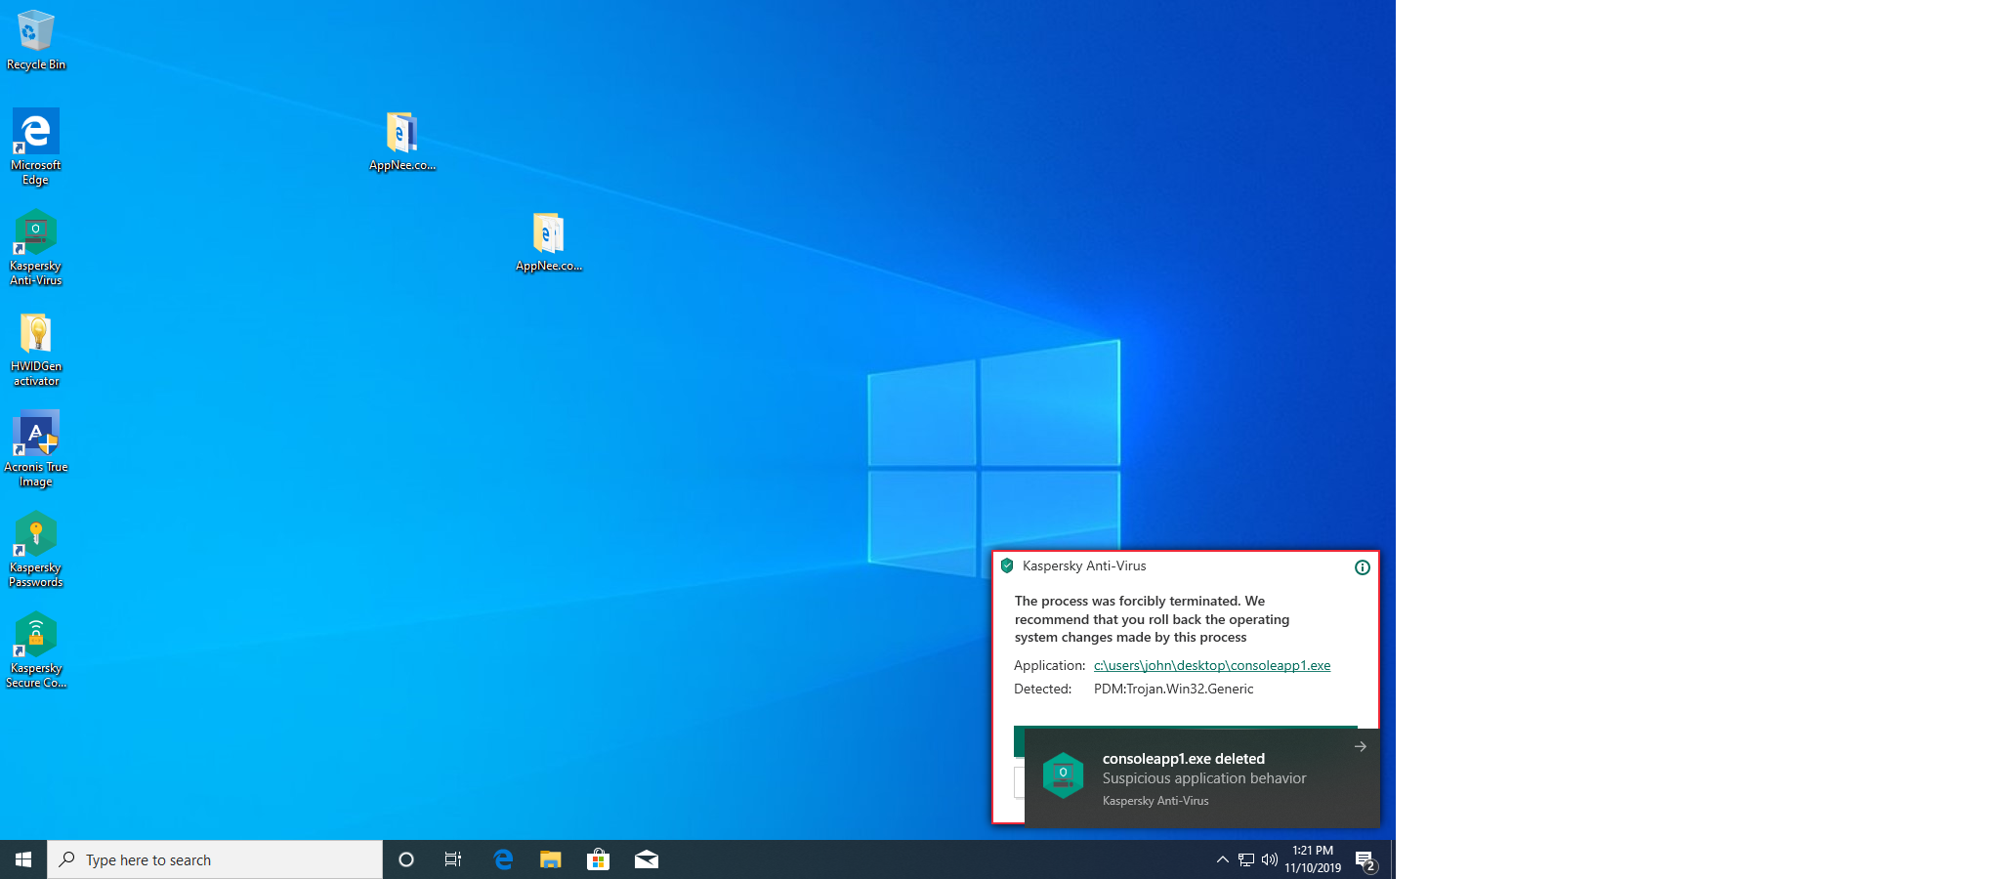This screenshot has height=879, width=2016.
Task: Select the Kaspersky Anti-Virus desktop shortcut
Action: pyautogui.click(x=36, y=248)
